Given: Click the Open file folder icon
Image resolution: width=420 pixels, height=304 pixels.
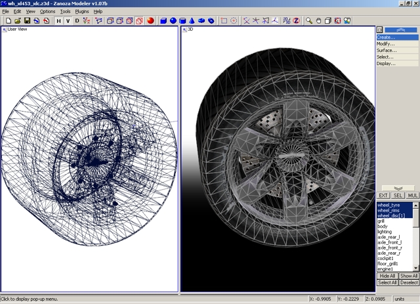Looking at the screenshot, I should pyautogui.click(x=16, y=21).
